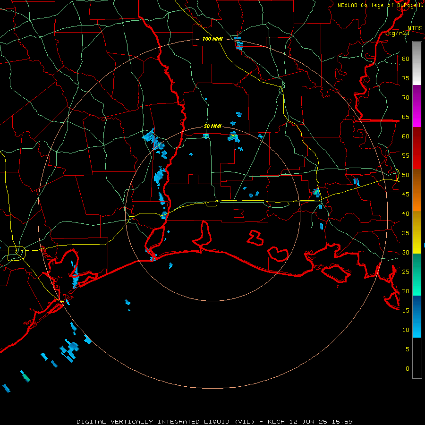
Task: Select the 25 value on the scale
Action: (x=406, y=272)
